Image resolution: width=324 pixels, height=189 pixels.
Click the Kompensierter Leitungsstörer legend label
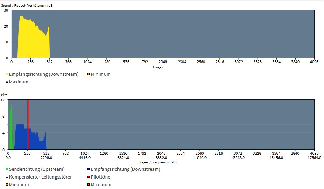click(40, 177)
